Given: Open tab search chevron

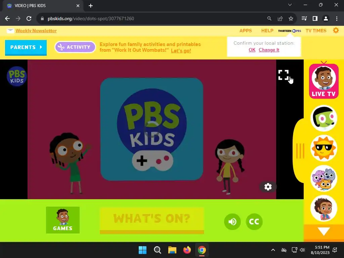Looking at the screenshot, I should click(290, 5).
